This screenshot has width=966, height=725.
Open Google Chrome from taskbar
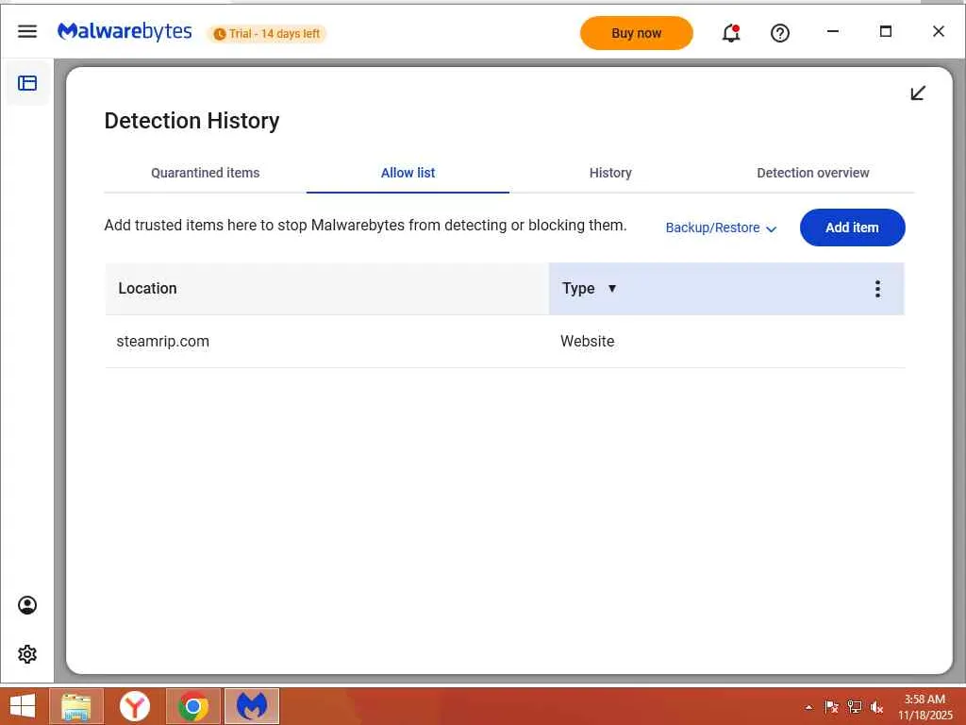pyautogui.click(x=192, y=706)
